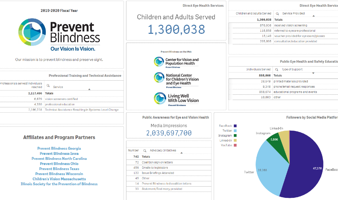Click FaceBook legend color swatch
Image resolution: width=338 pixels, height=200 pixels.
(x=235, y=126)
